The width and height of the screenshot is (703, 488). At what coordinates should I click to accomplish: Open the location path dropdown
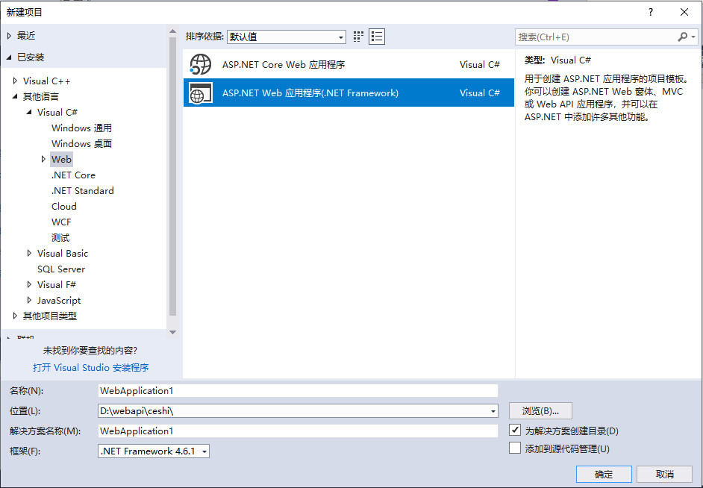tap(493, 411)
